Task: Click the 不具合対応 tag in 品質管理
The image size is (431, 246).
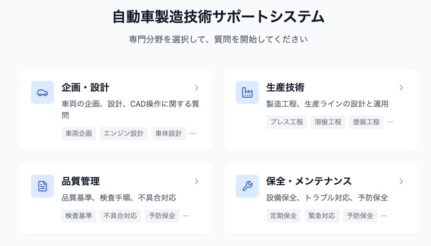Action: point(121,216)
